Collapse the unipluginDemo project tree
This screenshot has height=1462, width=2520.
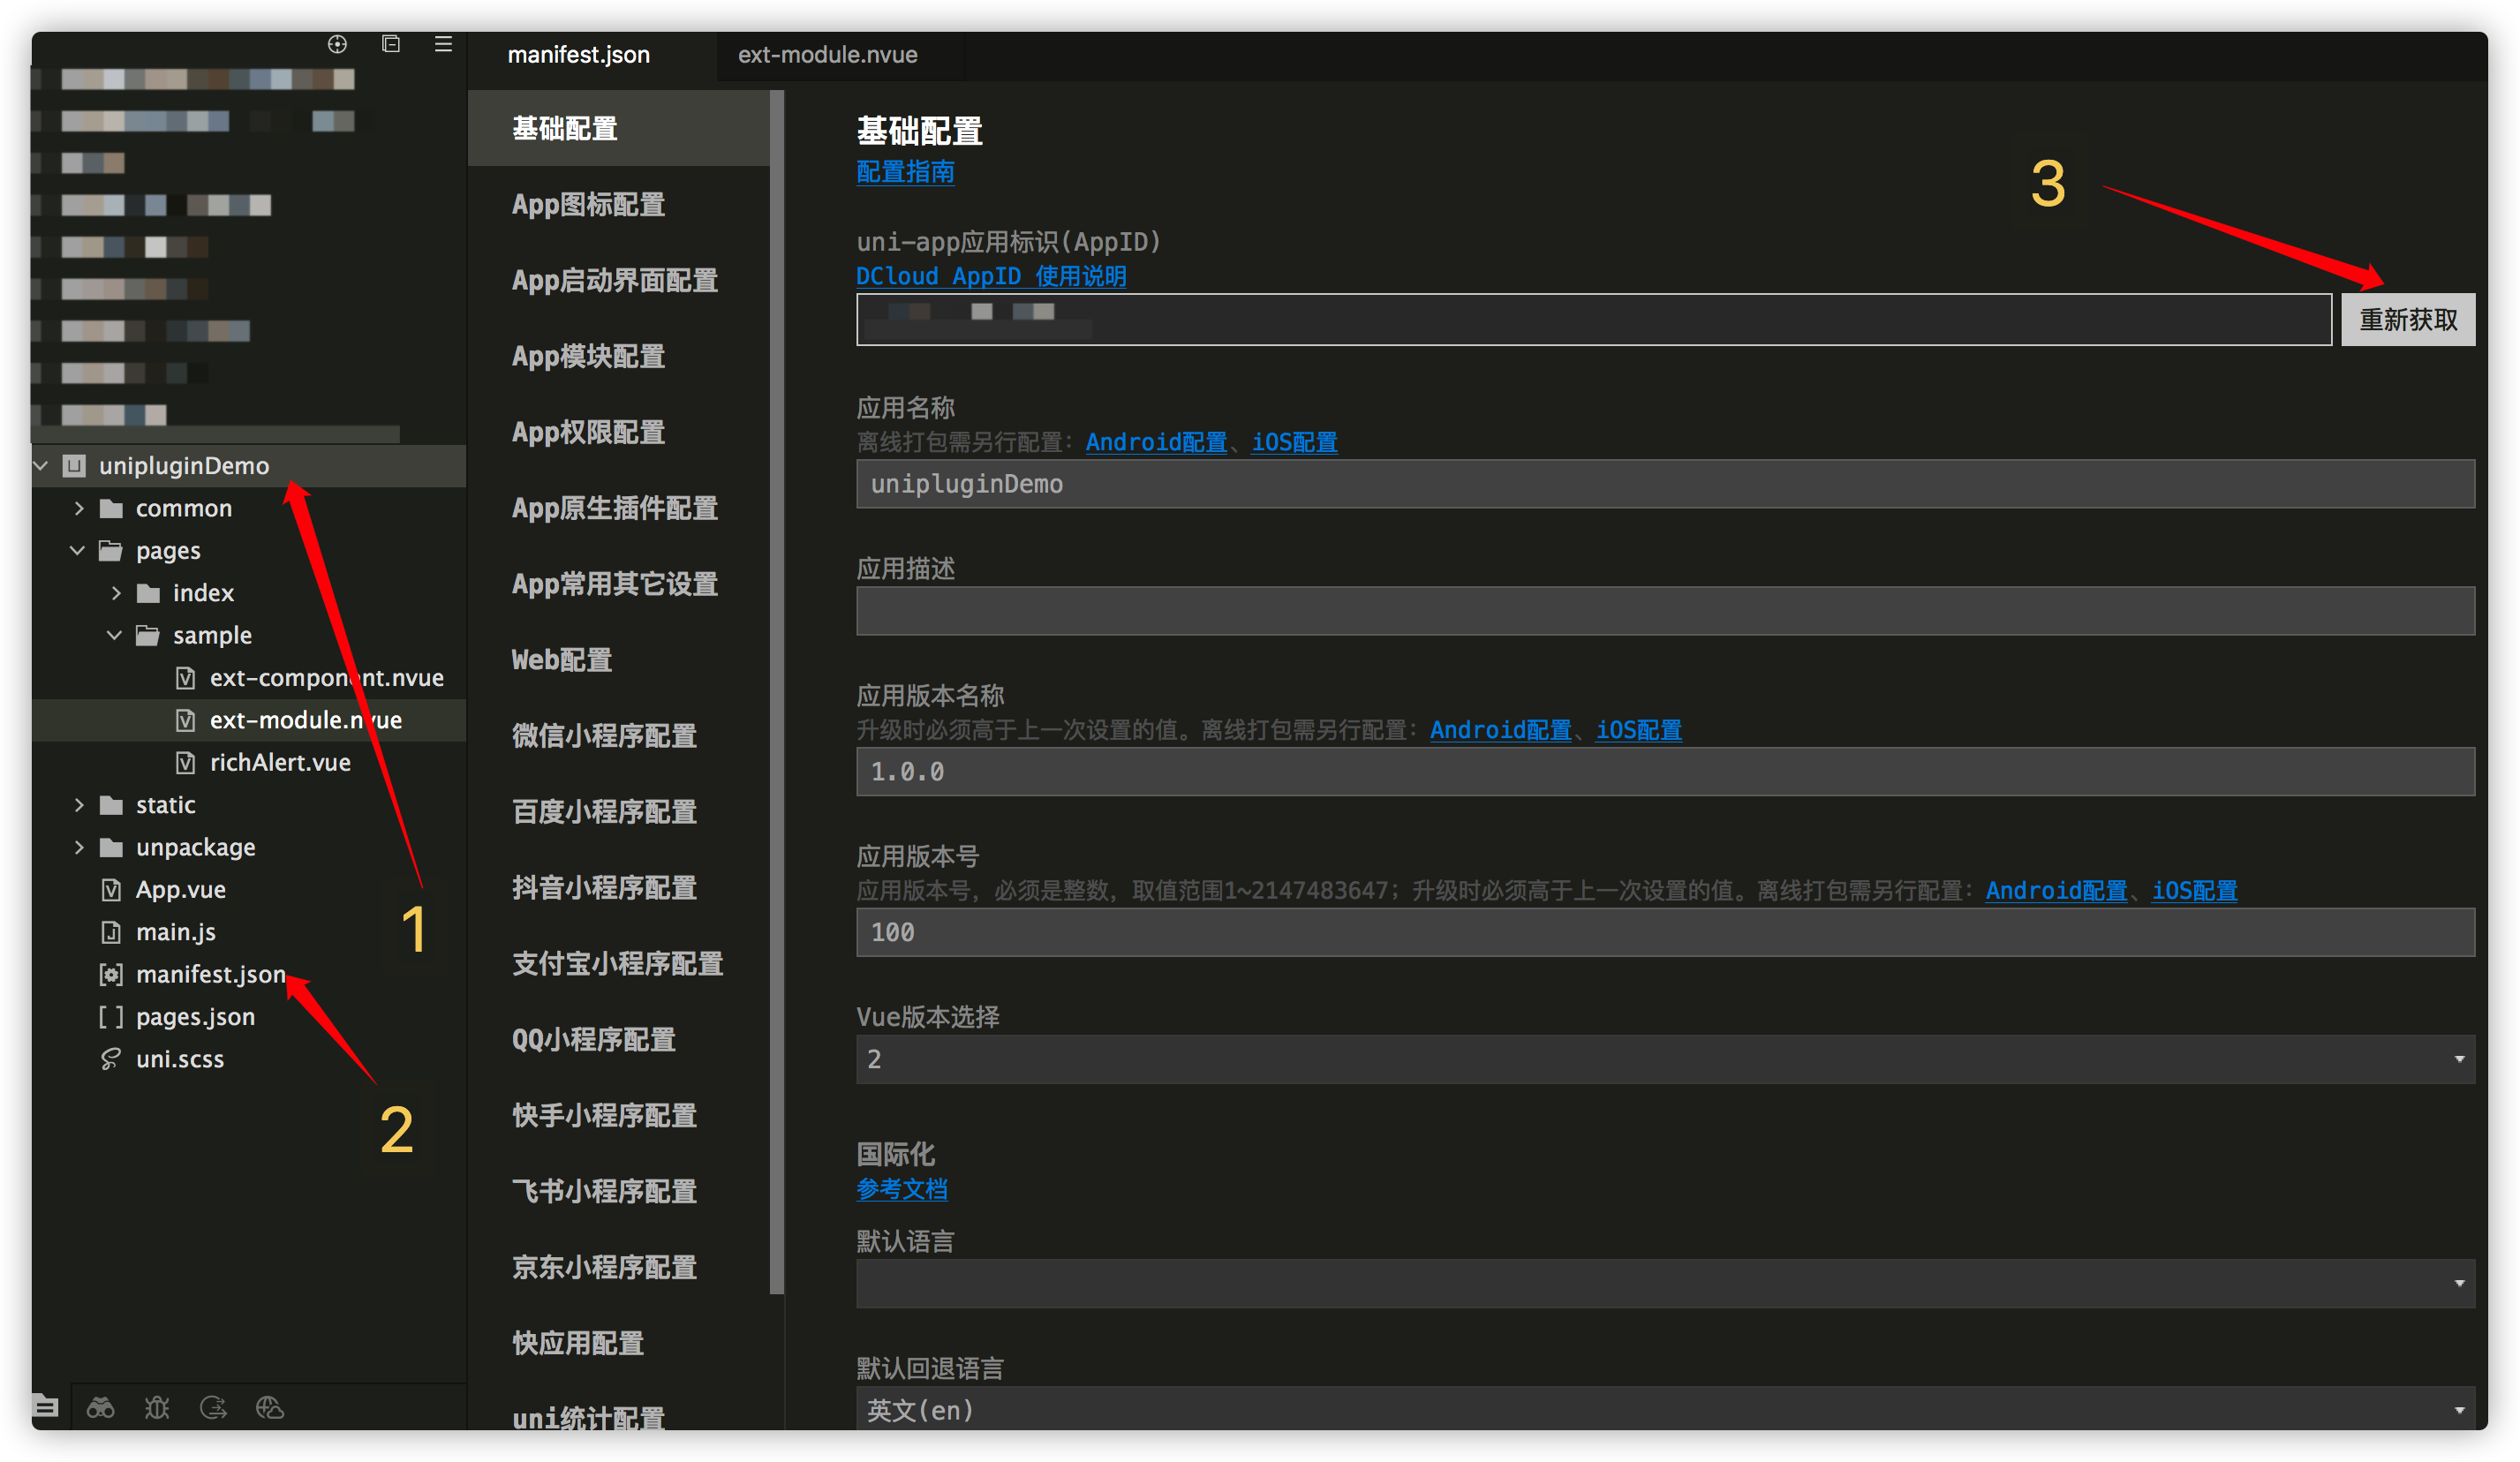click(42, 465)
